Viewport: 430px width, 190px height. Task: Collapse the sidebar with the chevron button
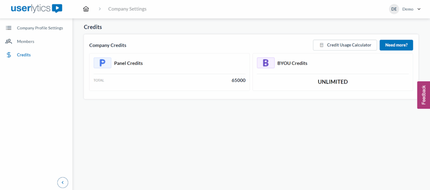tap(63, 182)
